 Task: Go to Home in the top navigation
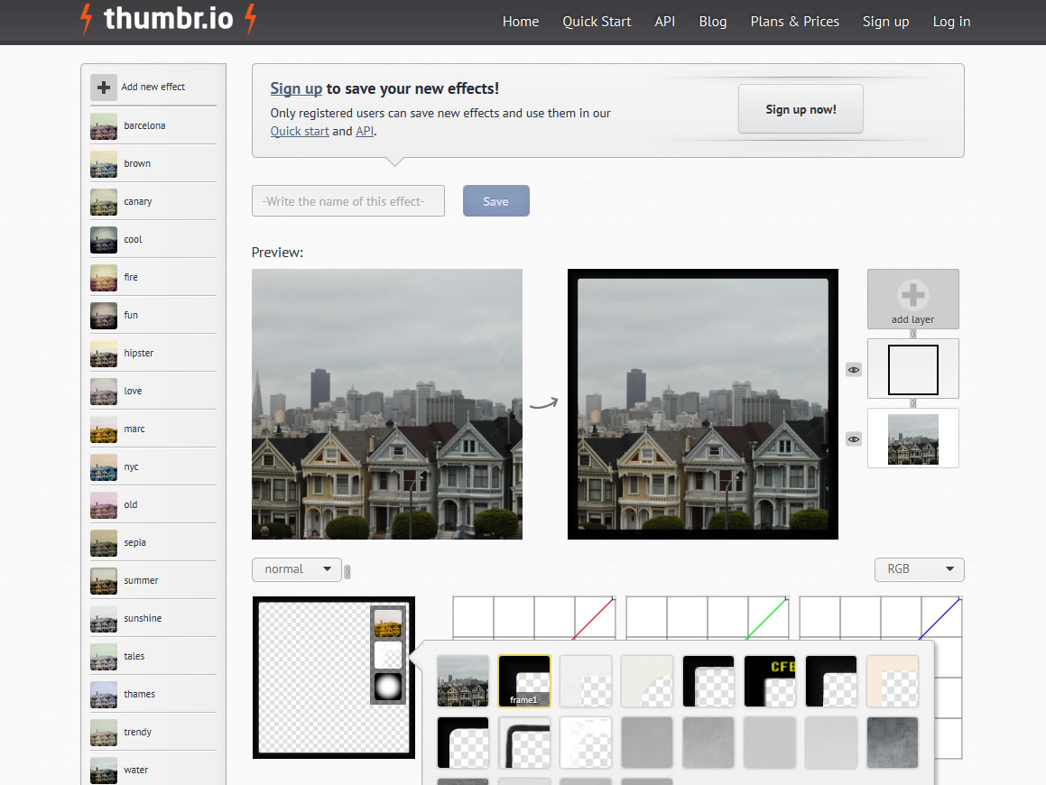[x=521, y=22]
